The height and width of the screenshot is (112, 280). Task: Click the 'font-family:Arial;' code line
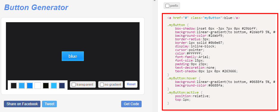[x=193, y=57]
